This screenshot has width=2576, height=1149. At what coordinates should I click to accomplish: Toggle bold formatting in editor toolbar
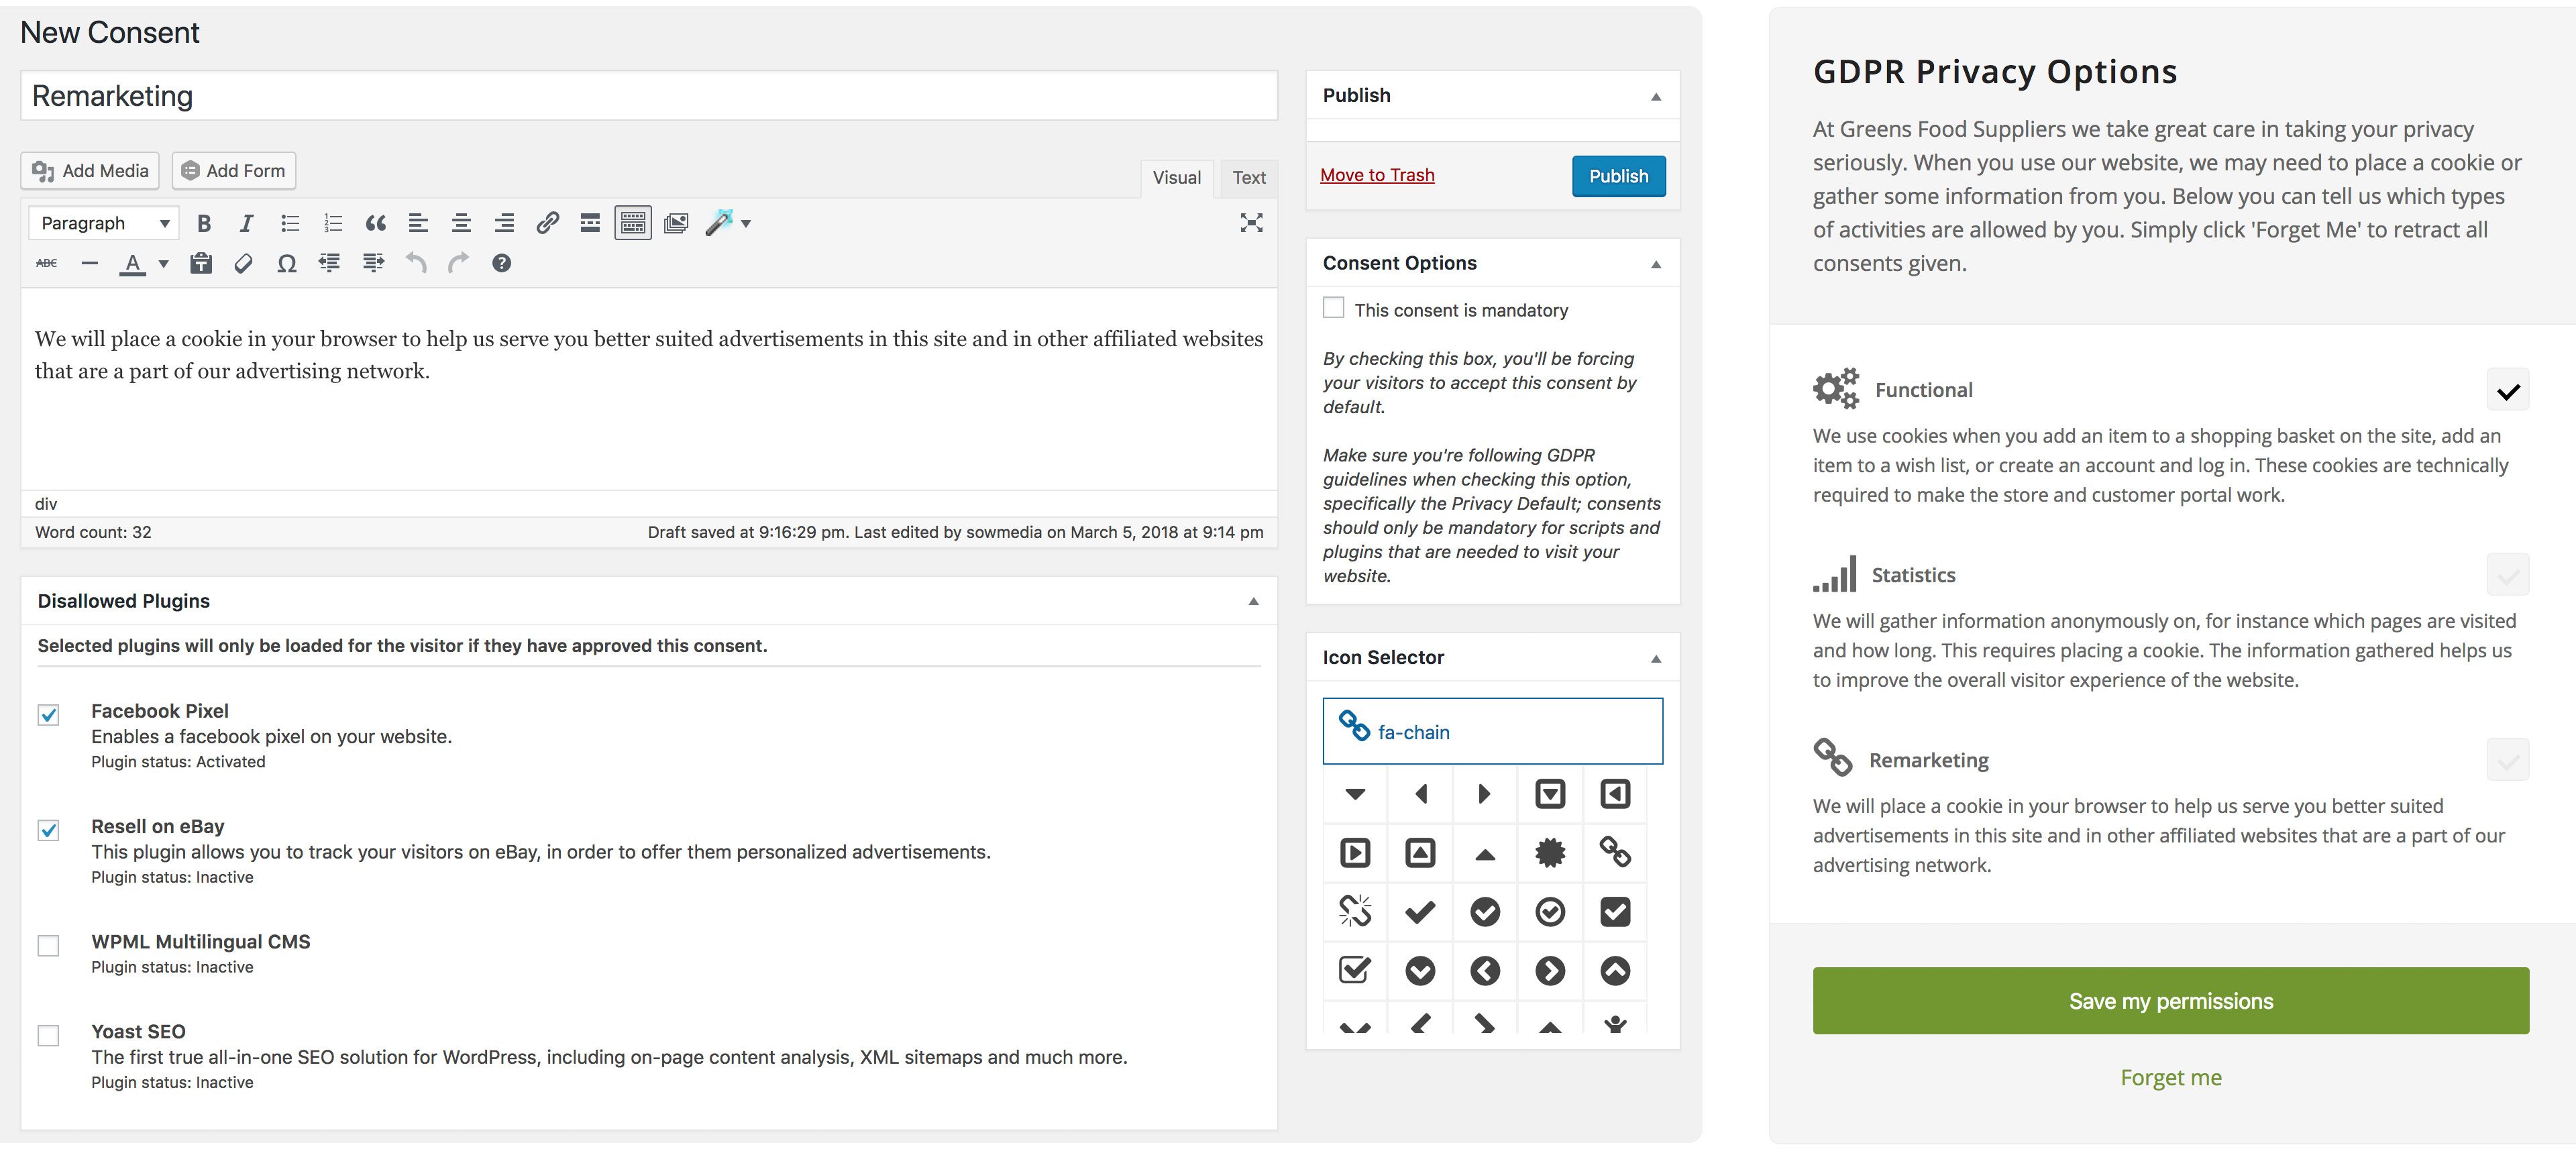204,223
